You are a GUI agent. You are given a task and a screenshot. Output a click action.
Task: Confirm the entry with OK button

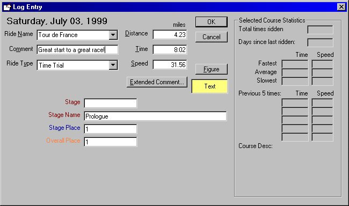[x=212, y=22]
